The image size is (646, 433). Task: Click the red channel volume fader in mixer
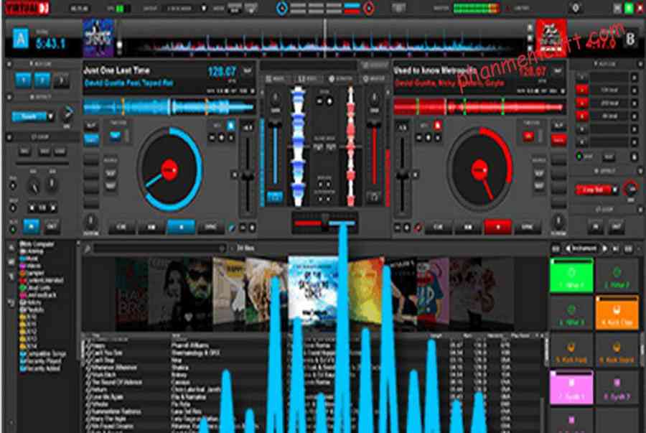(x=374, y=154)
